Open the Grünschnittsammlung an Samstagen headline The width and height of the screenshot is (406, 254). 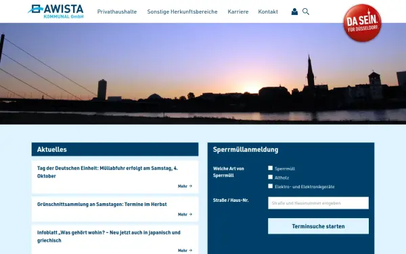point(101,205)
